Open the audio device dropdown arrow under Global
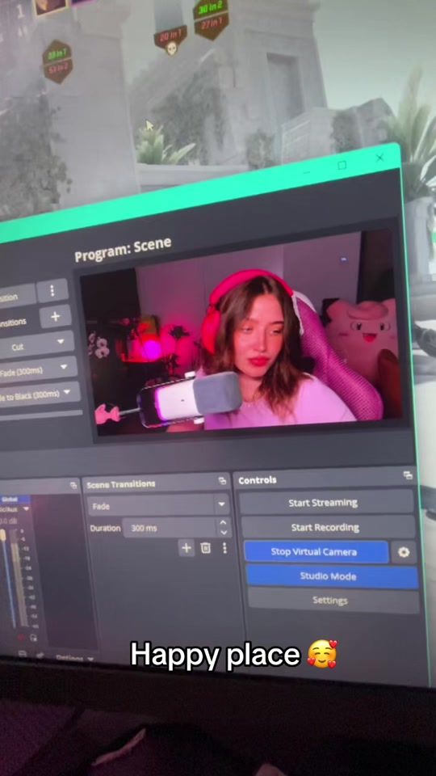Viewport: 436px width, 776px height. (x=26, y=508)
